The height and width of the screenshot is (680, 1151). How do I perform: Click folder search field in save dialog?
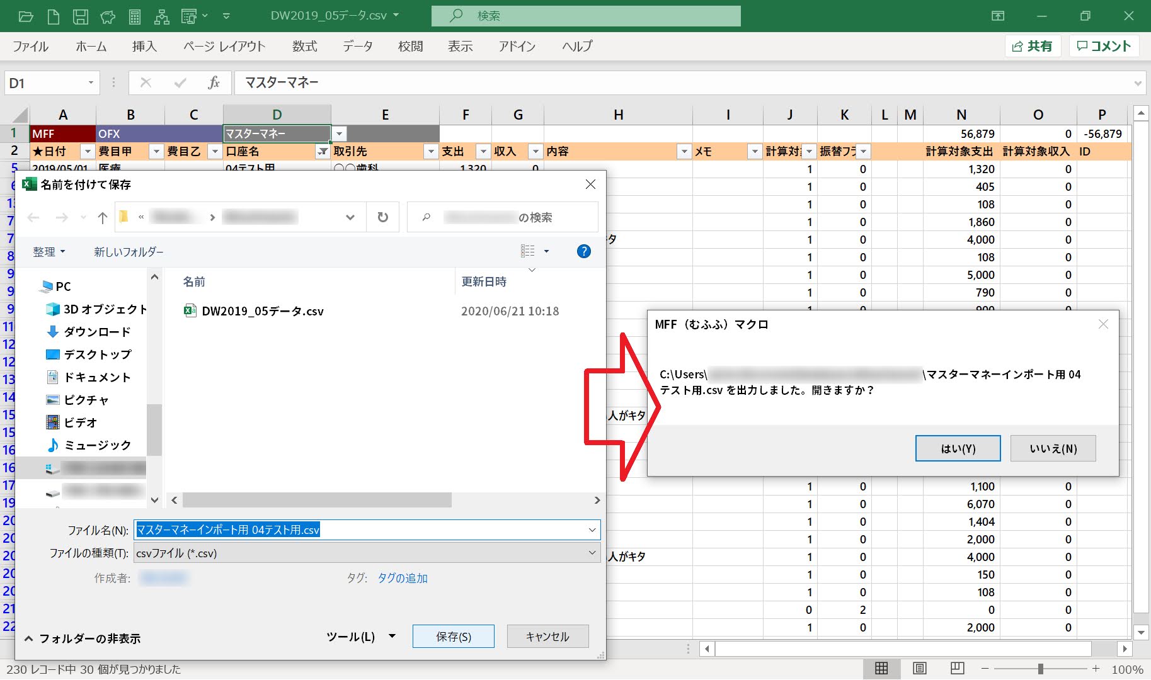point(502,217)
